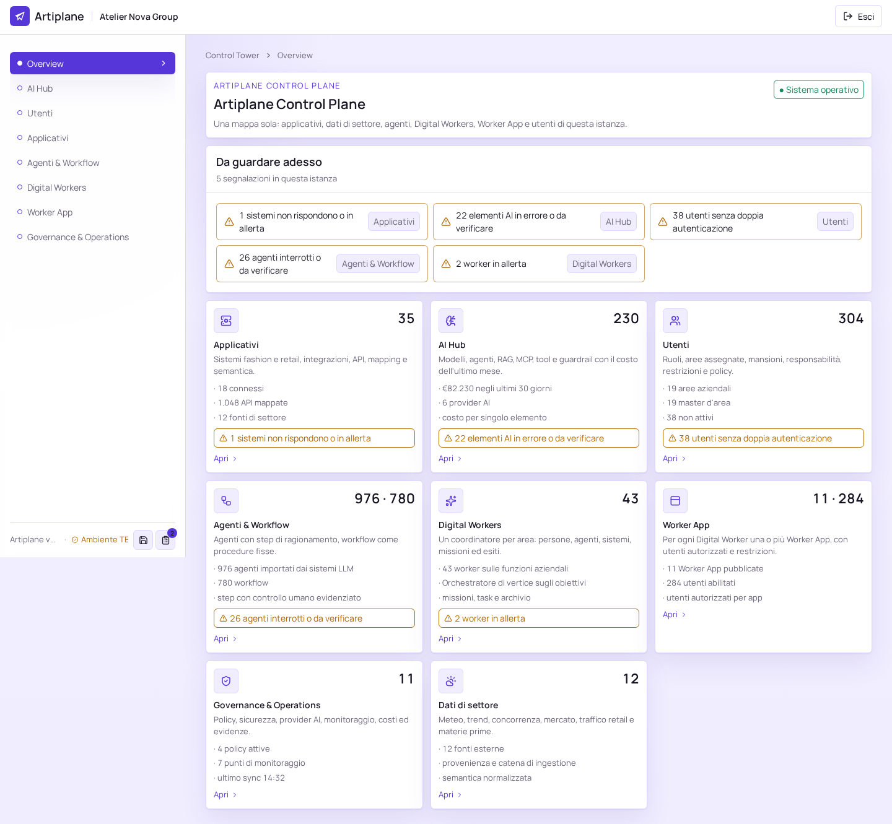Click chevron next to Apri in Digital Workers card
Image resolution: width=892 pixels, height=824 pixels.
tap(460, 639)
